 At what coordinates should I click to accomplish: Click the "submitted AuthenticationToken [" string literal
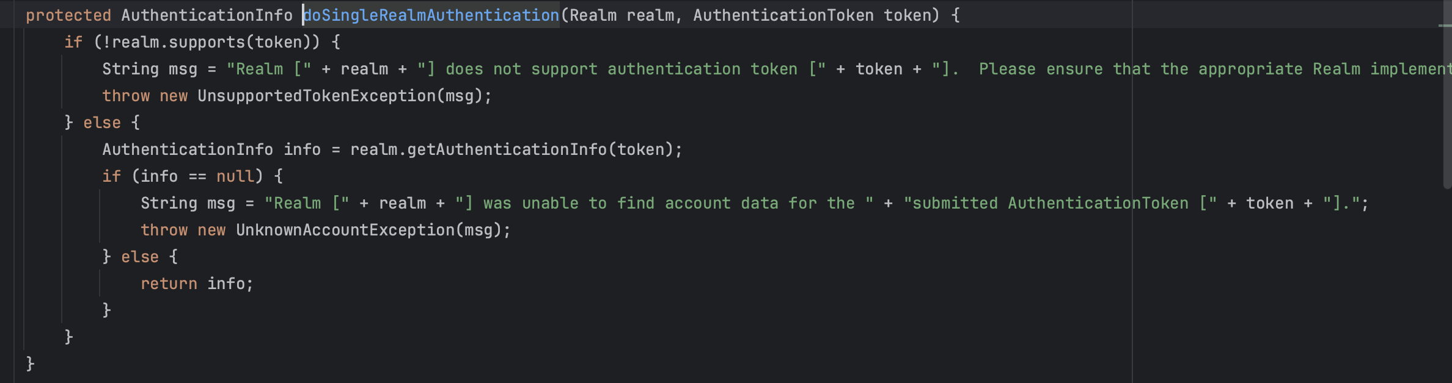(x=1060, y=203)
